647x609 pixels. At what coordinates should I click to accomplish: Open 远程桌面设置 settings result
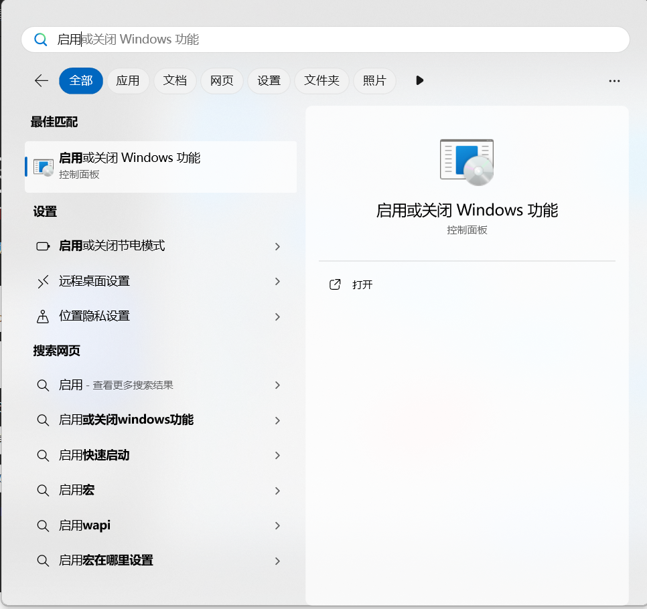[161, 282]
